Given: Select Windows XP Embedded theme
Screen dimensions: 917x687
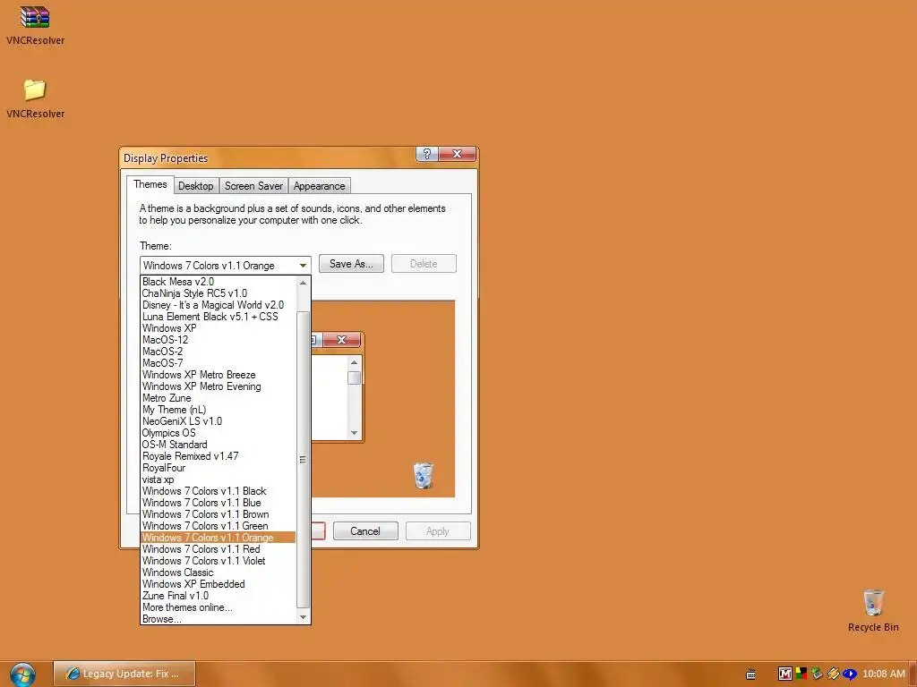Looking at the screenshot, I should click(x=219, y=584).
